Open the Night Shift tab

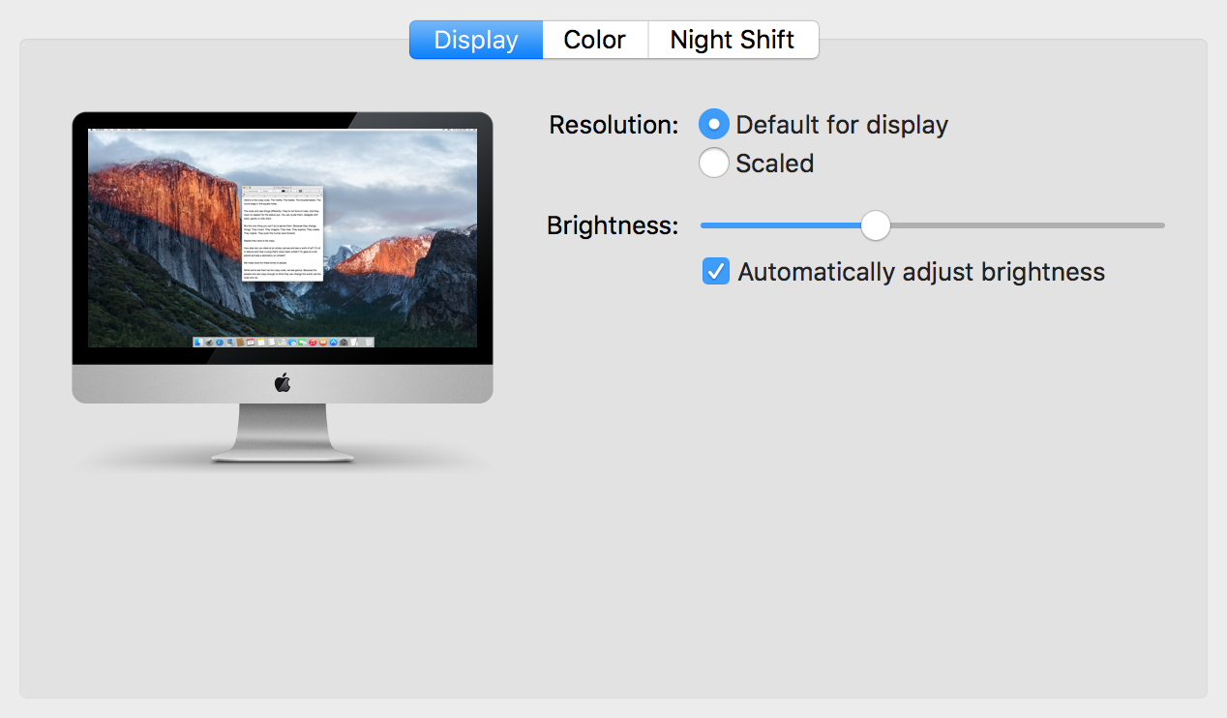tap(733, 40)
